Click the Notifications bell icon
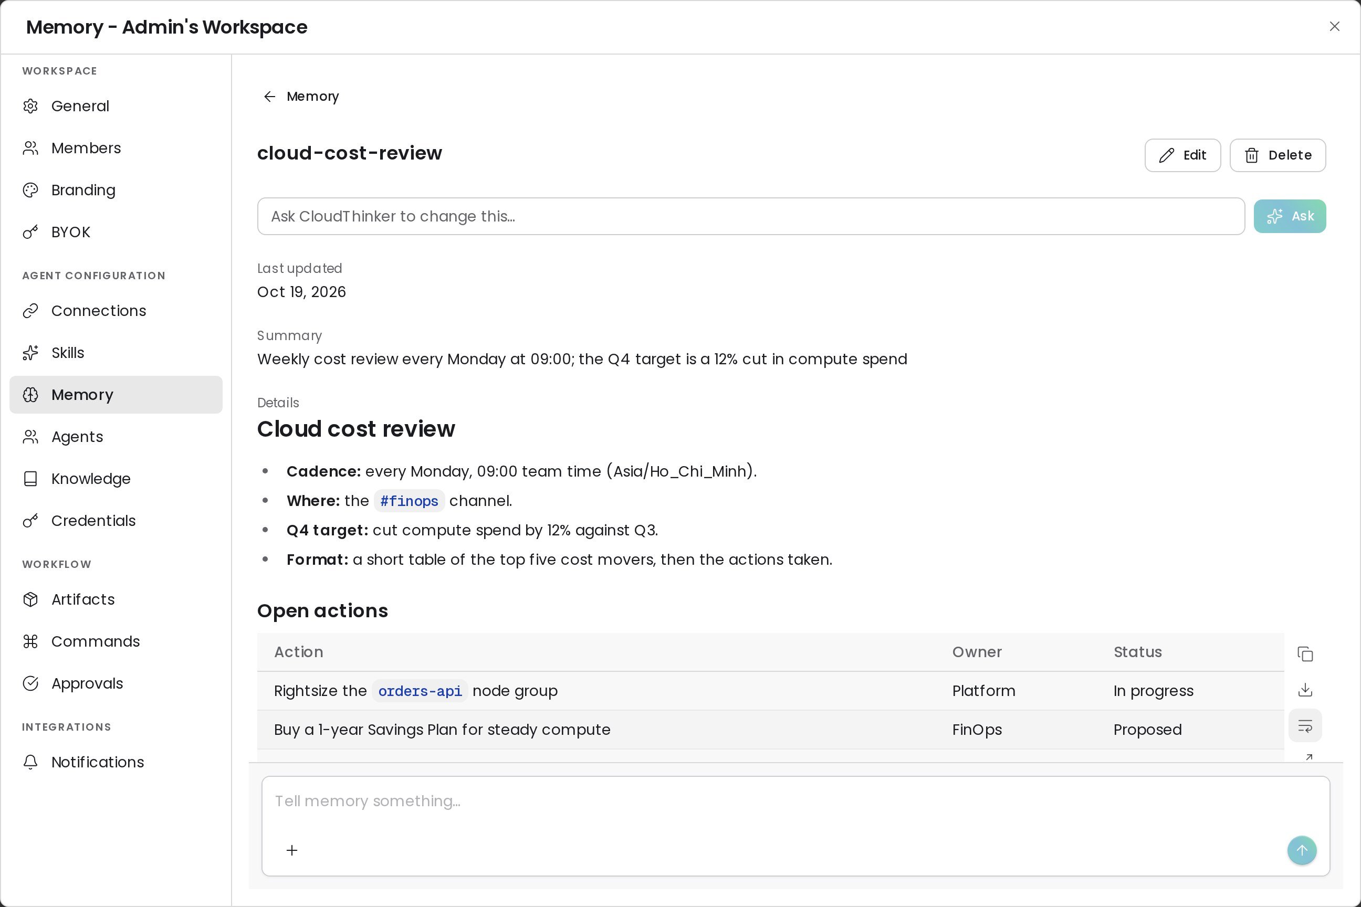The image size is (1361, 907). pos(30,762)
